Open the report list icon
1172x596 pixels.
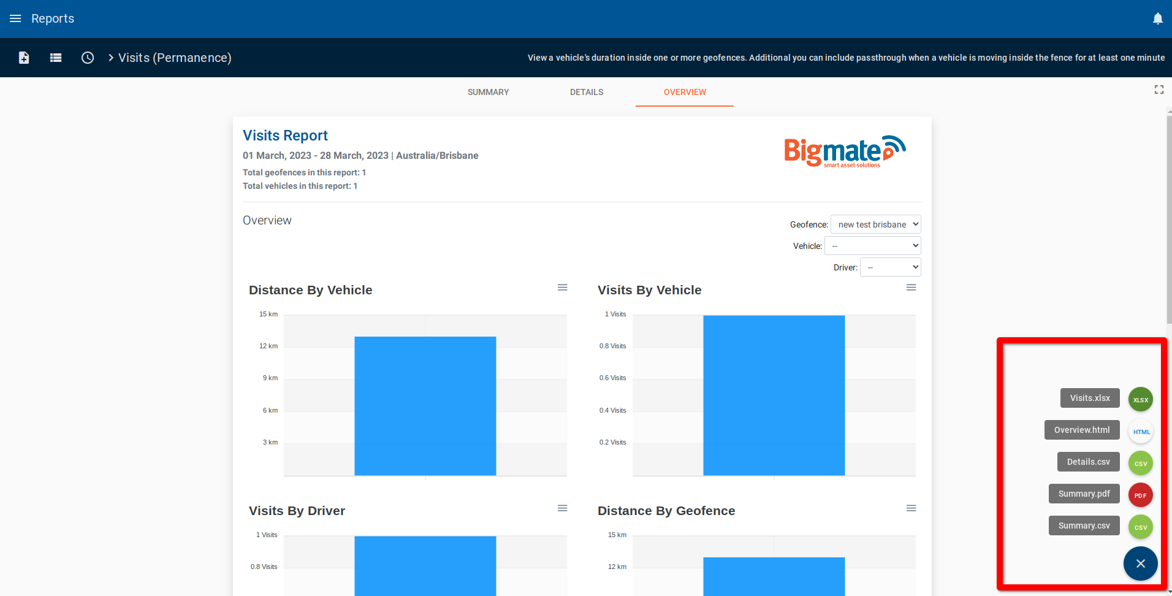click(56, 58)
